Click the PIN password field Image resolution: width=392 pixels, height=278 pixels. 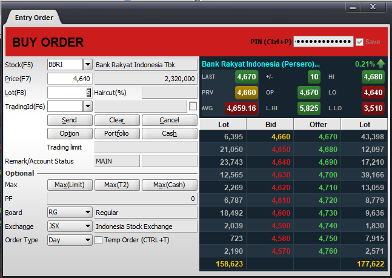click(324, 42)
